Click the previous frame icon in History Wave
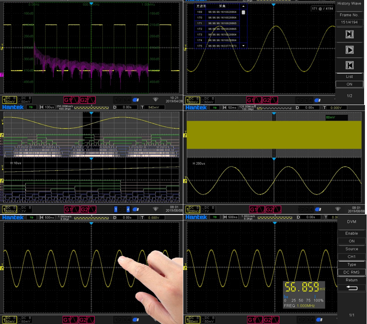This screenshot has width=367, height=324. (349, 65)
